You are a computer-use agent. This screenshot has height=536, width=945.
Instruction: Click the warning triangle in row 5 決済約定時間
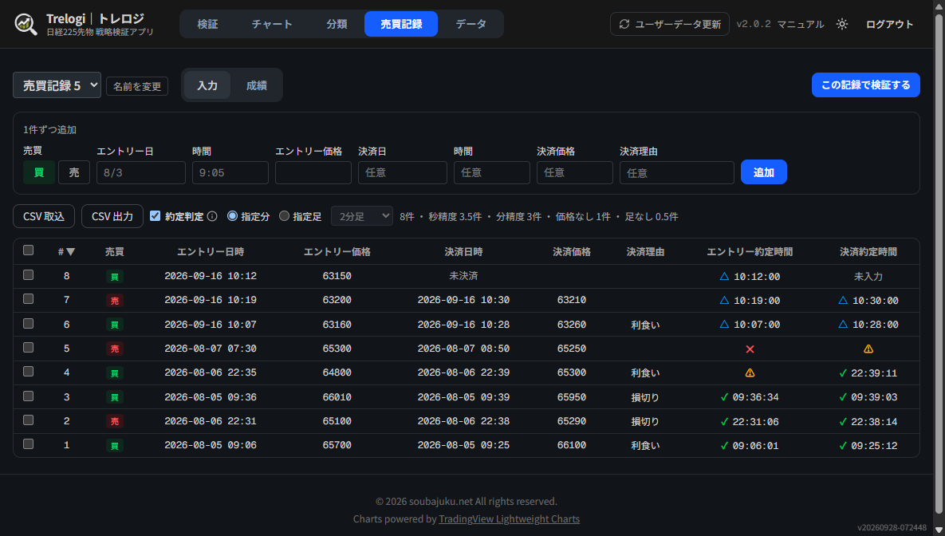(868, 349)
